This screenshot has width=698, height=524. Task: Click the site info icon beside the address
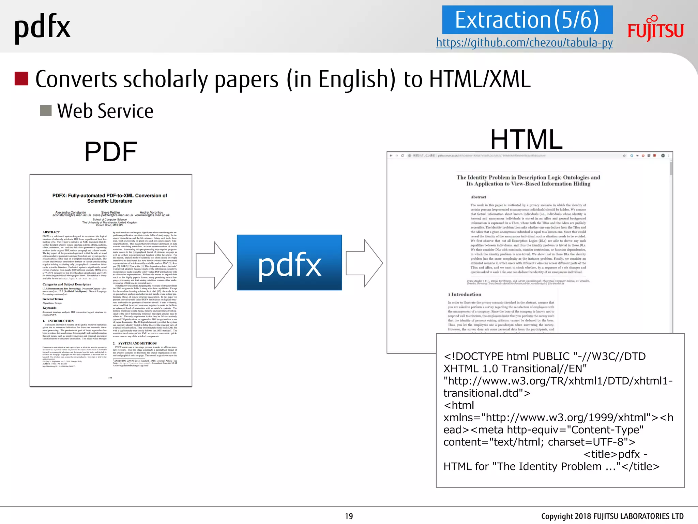(x=409, y=156)
